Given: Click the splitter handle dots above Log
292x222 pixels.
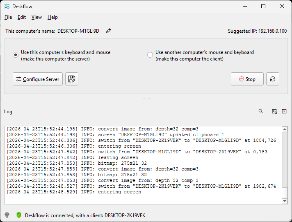Looking at the screenshot, I should tap(146, 99).
